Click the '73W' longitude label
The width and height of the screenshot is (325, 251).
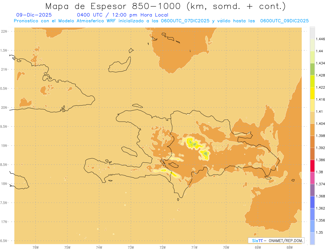(131, 247)
